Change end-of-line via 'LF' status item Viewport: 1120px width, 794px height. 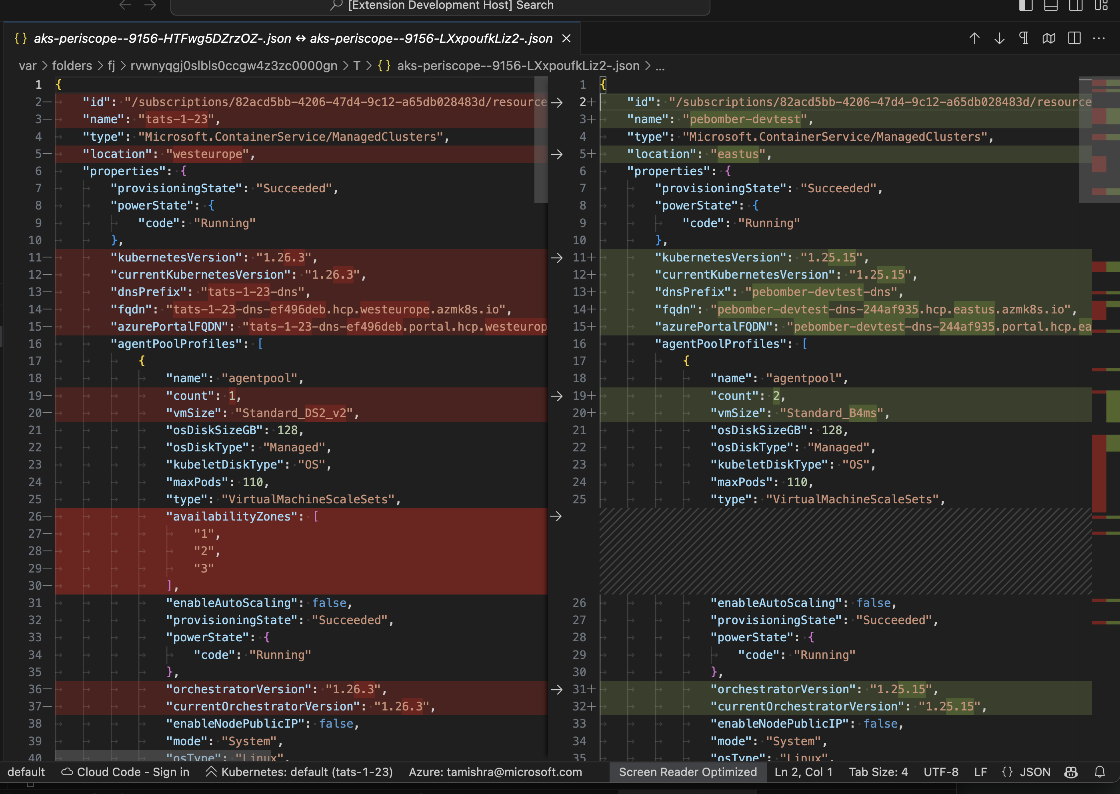[x=980, y=772]
